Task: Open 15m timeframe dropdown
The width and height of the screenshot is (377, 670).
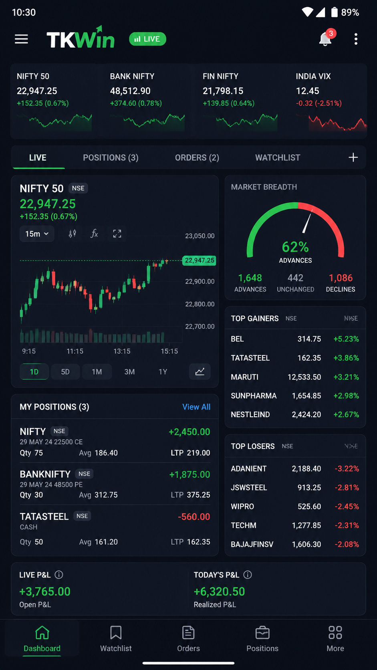Action: 37,234
